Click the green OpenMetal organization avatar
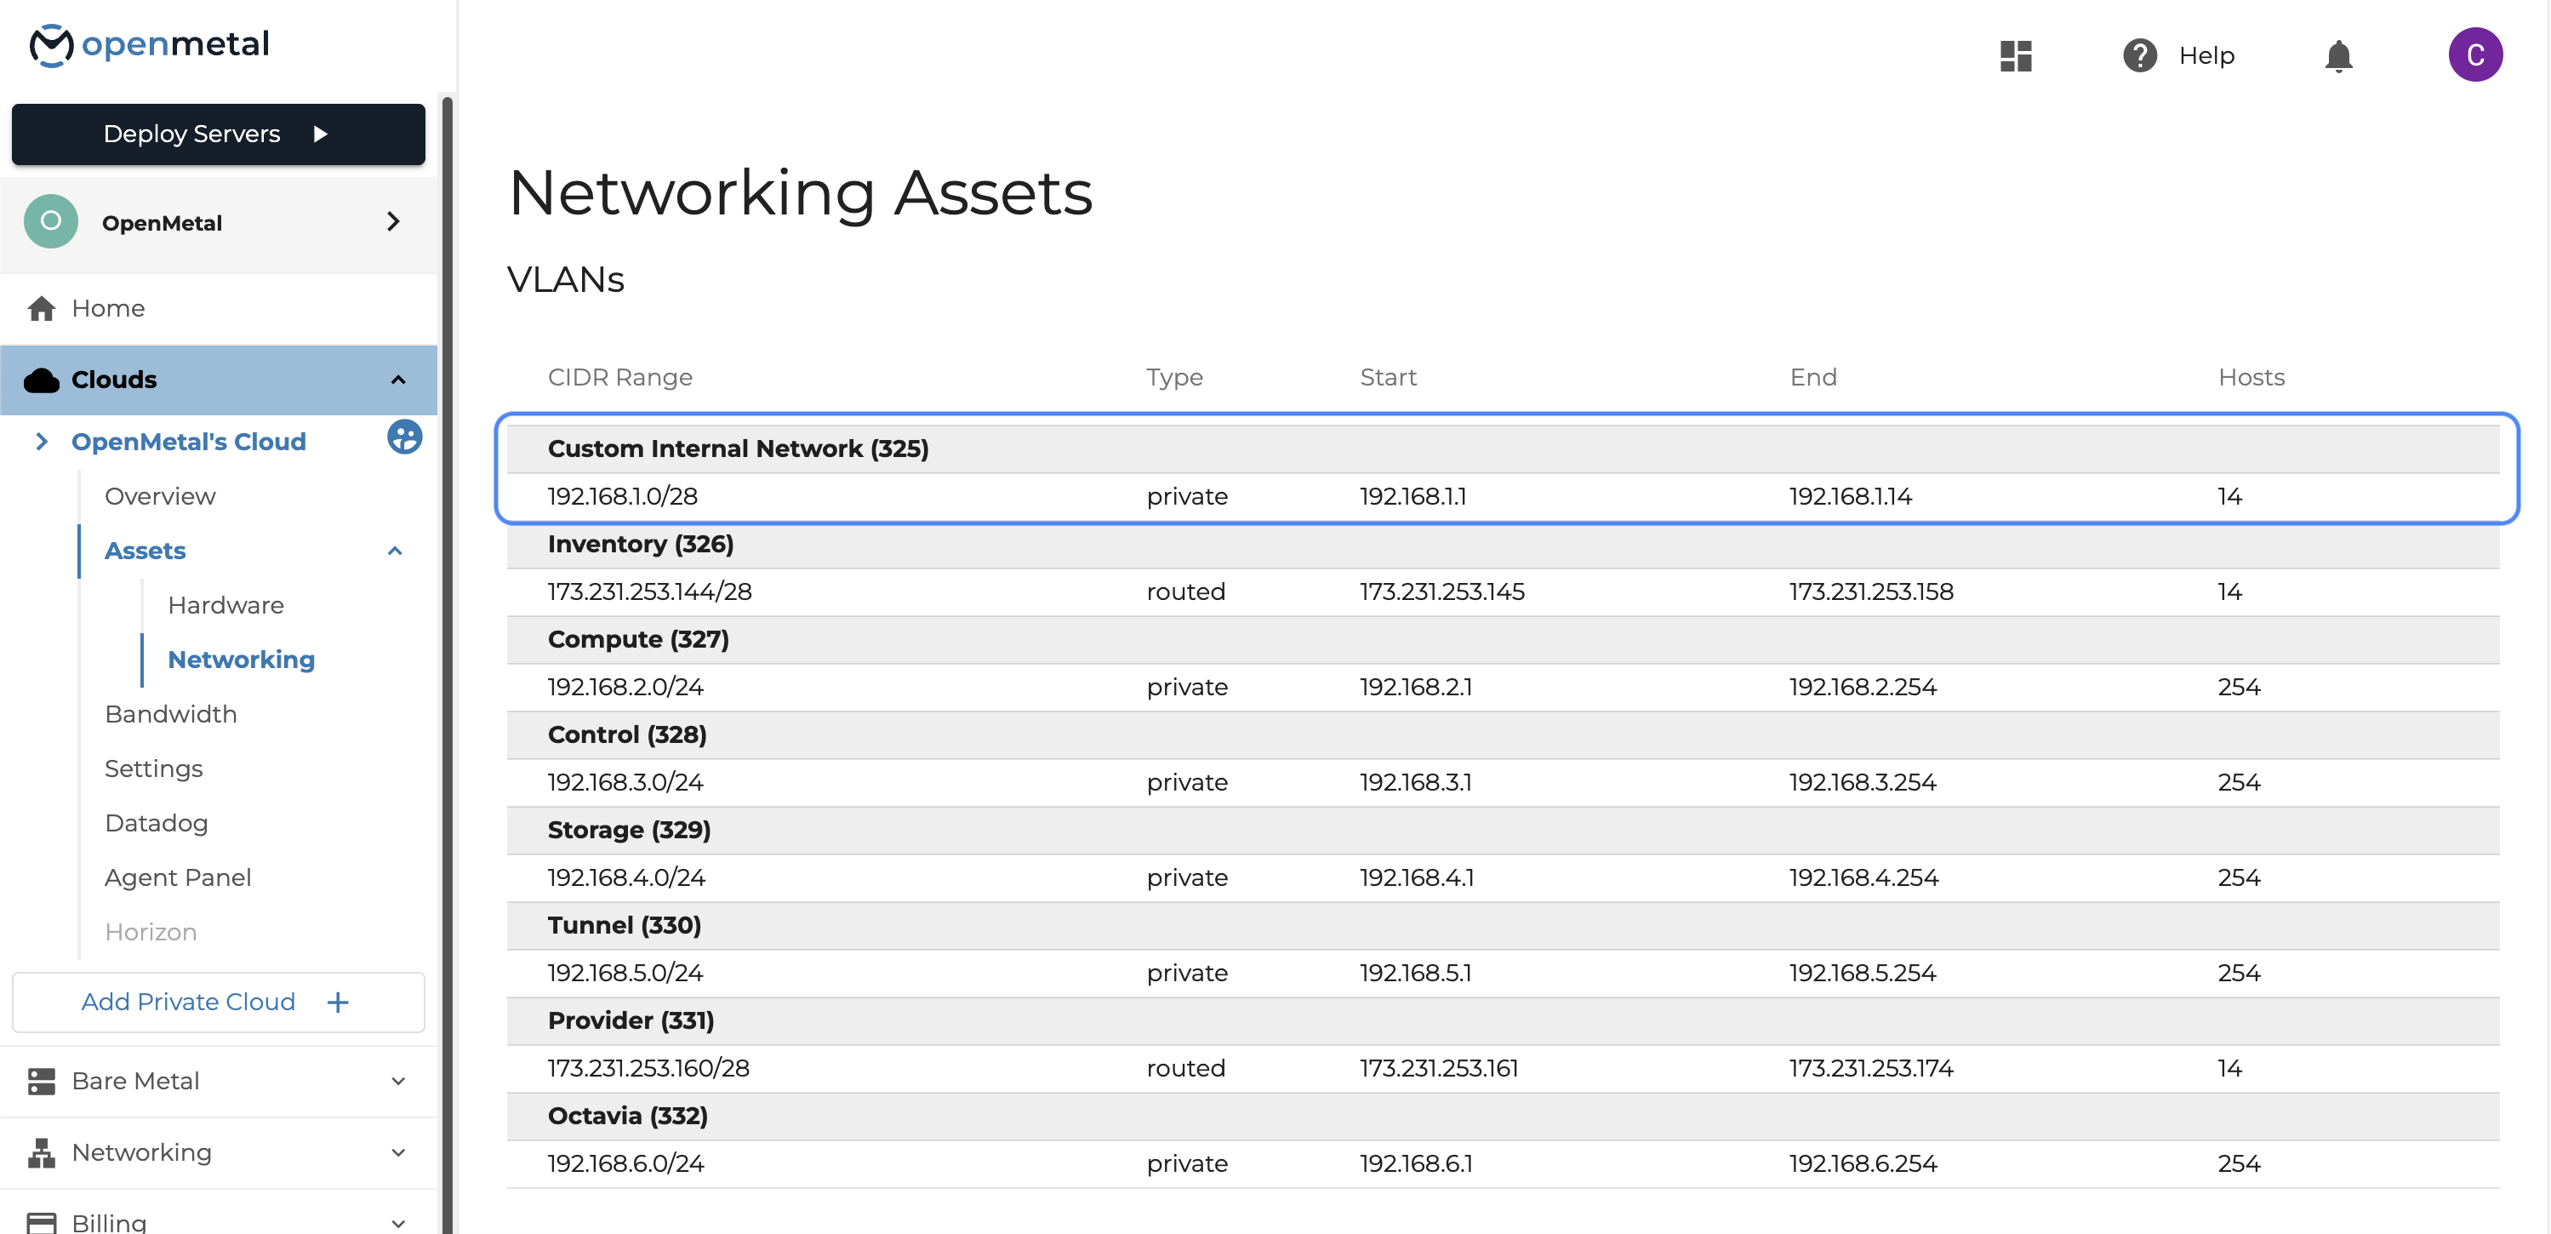 tap(50, 222)
